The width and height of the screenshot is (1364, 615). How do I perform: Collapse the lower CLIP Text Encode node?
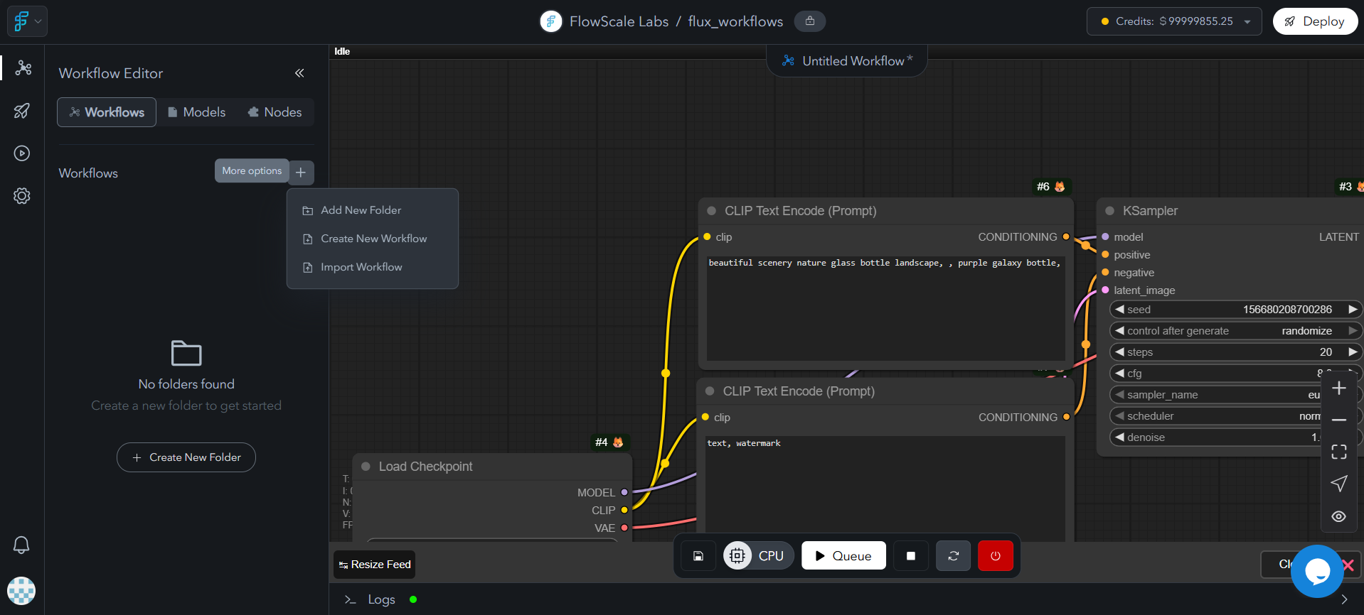click(710, 391)
